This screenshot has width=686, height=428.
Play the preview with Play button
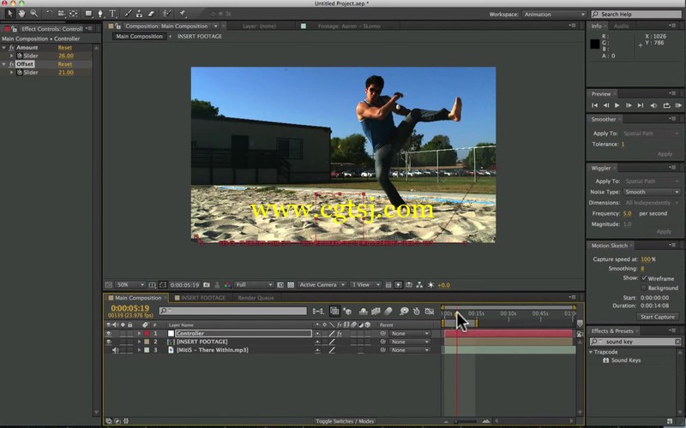[617, 105]
